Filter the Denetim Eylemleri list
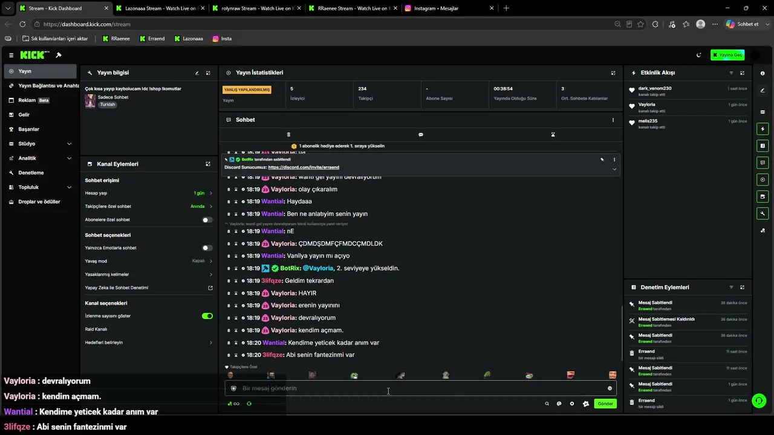The width and height of the screenshot is (774, 435). click(731, 288)
